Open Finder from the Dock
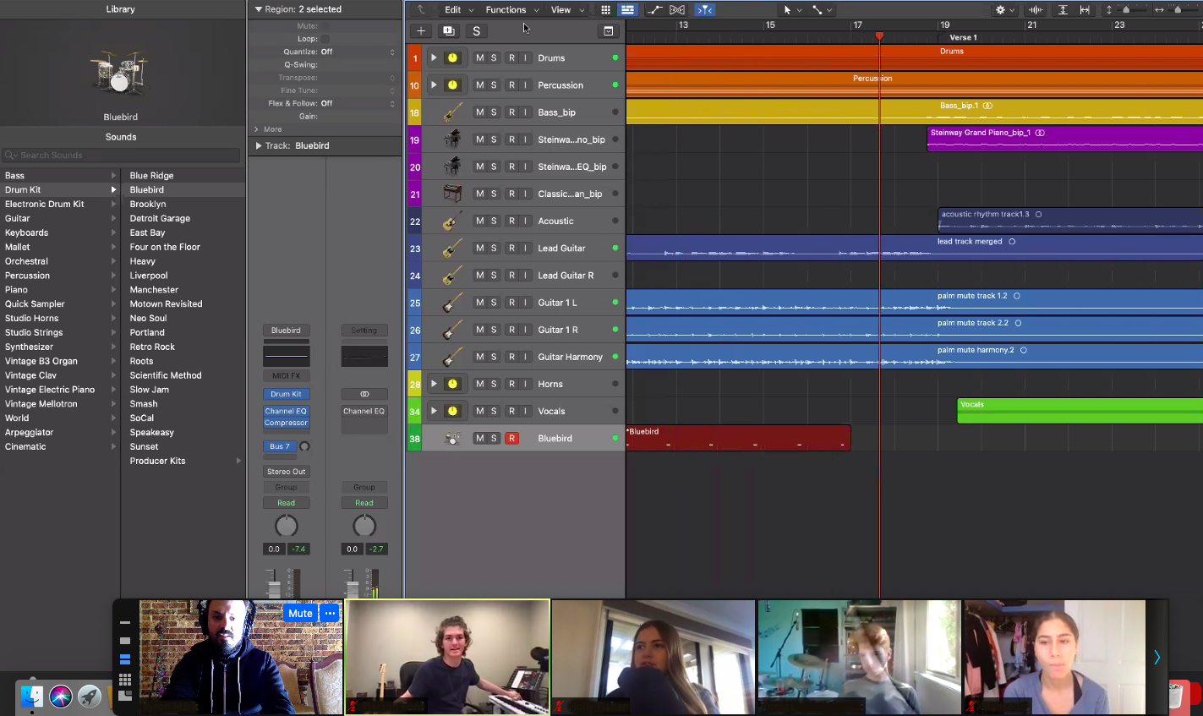Image resolution: width=1203 pixels, height=716 pixels. click(x=31, y=697)
